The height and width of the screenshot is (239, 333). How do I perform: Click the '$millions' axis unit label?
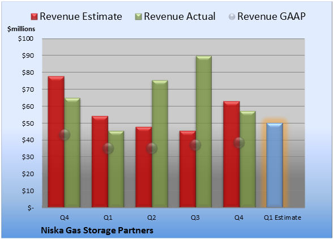[x=22, y=29]
